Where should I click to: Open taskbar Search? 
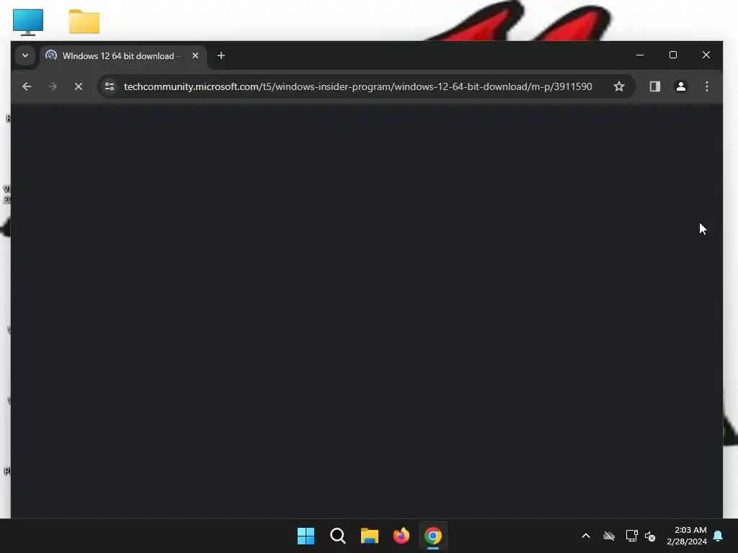(338, 536)
